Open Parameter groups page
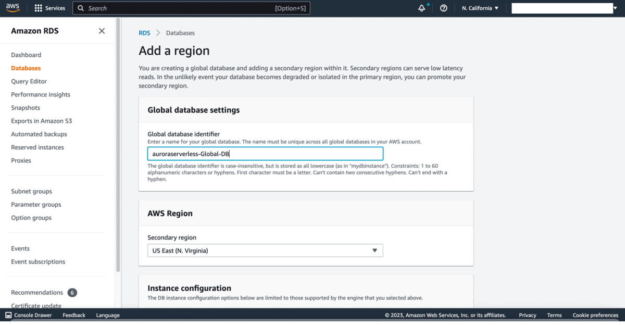The image size is (625, 325). [36, 205]
